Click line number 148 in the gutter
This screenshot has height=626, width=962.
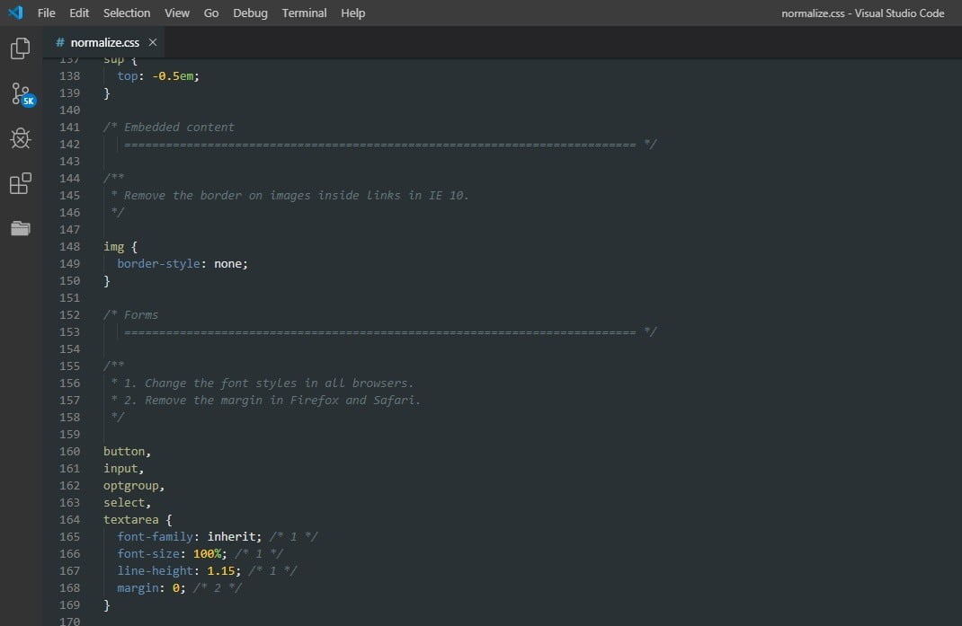(69, 246)
